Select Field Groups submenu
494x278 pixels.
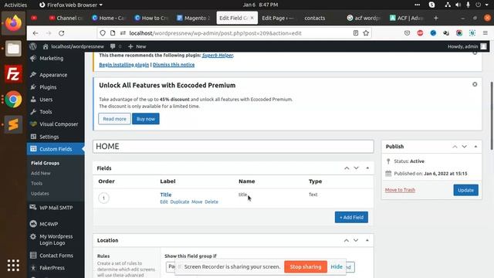point(45,163)
